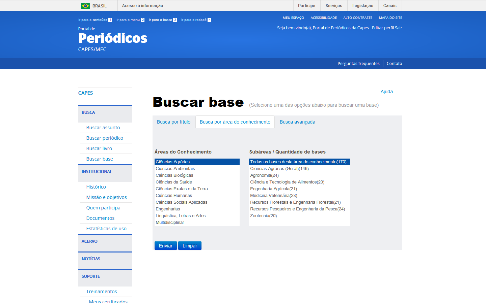Click the CAPES sidebar link
This screenshot has width=486, height=303.
pyautogui.click(x=85, y=93)
